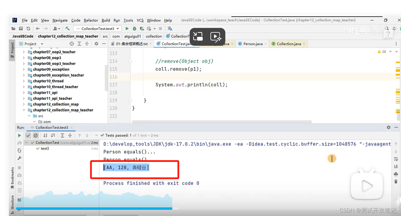The image size is (401, 216).
Task: Expand all test results in the Run toolbar
Action: 62,135
